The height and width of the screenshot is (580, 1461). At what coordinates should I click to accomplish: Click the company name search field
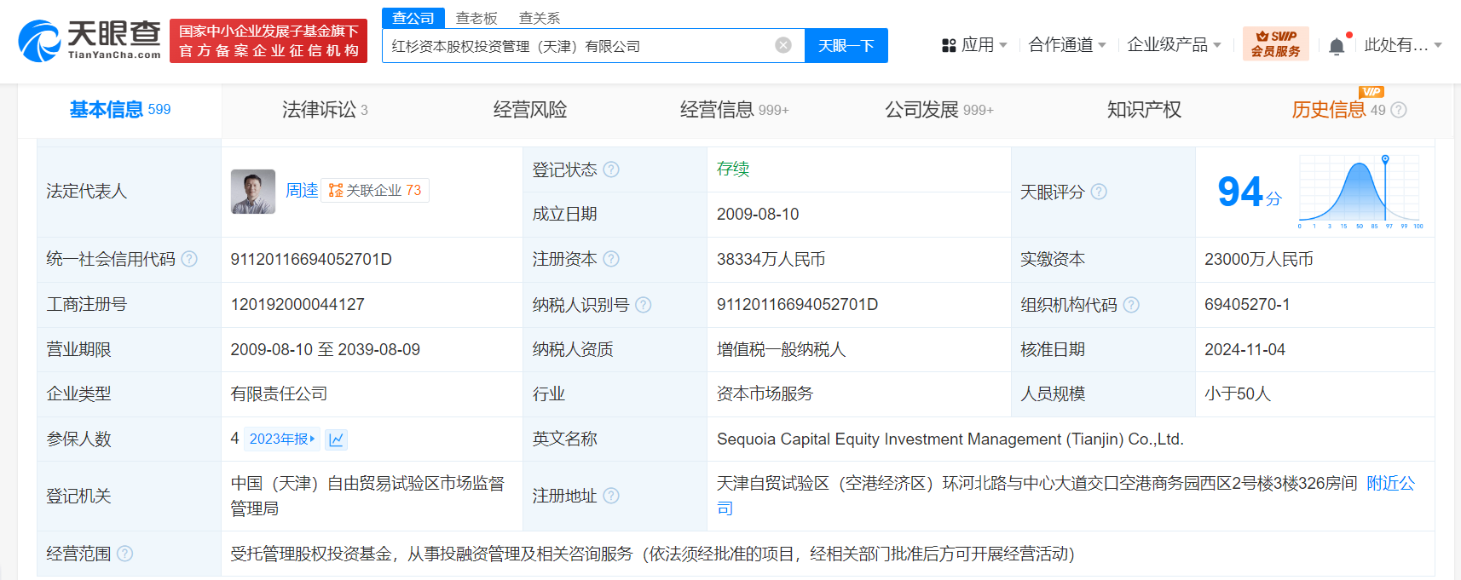(580, 46)
